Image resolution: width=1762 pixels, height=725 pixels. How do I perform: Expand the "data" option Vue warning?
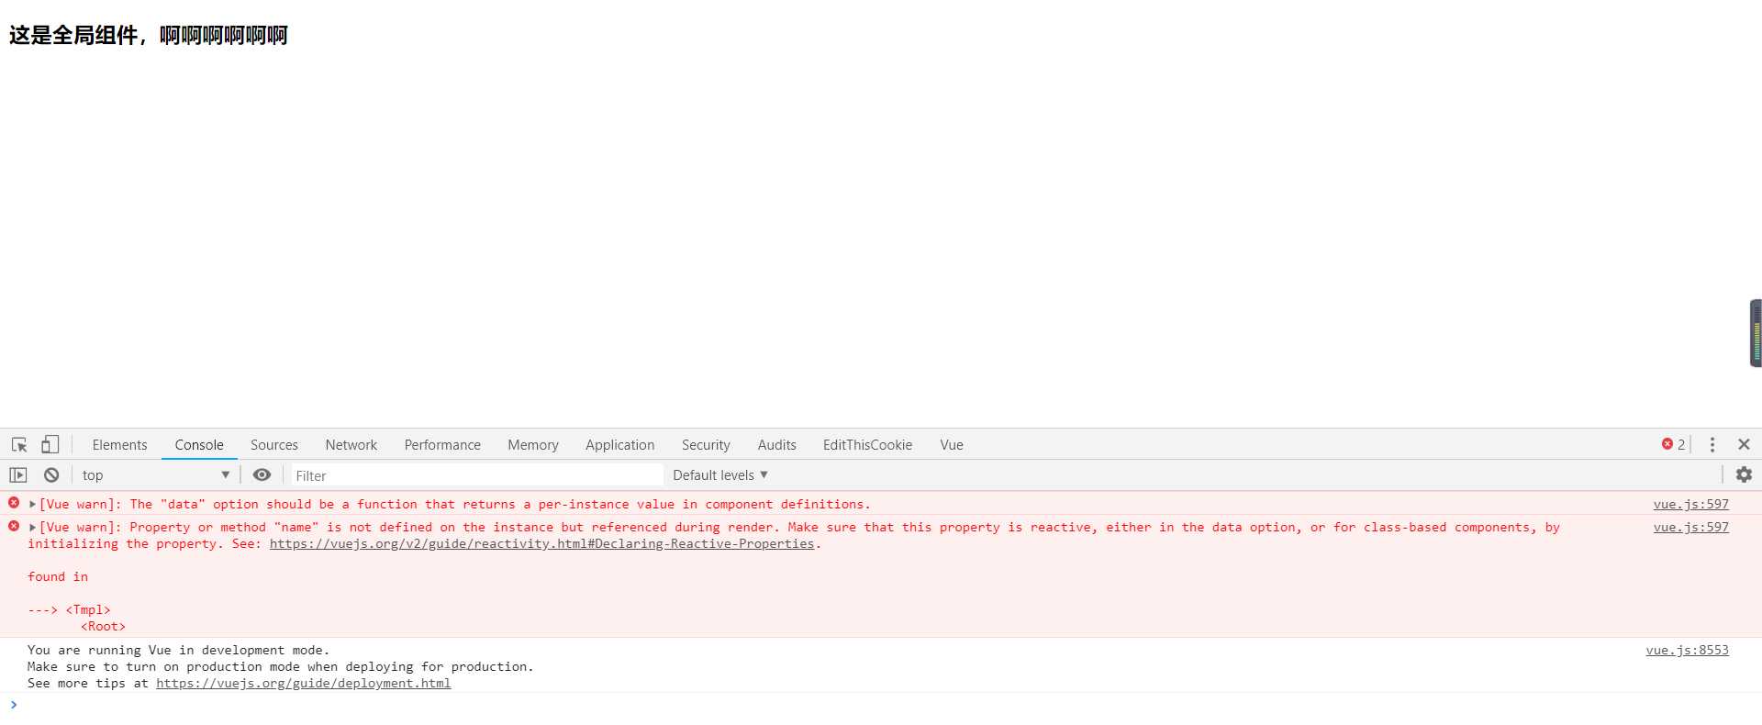(x=32, y=505)
